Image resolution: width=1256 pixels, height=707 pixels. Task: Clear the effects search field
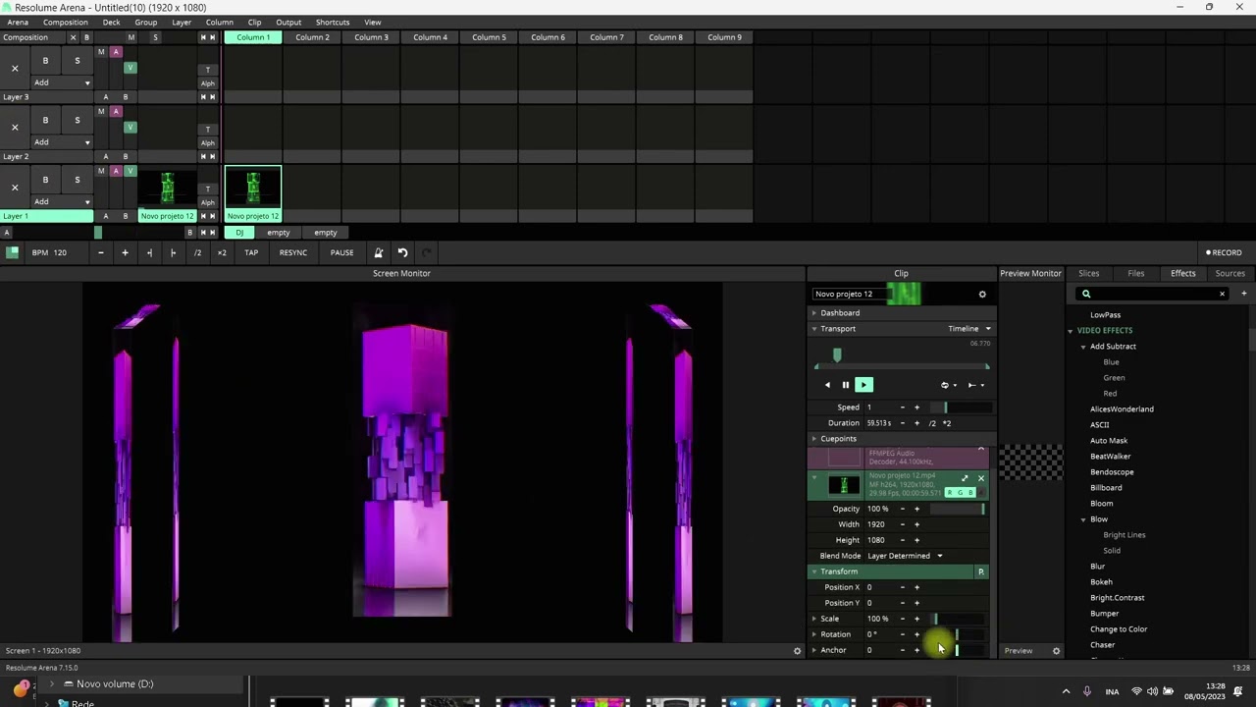[x=1222, y=294]
